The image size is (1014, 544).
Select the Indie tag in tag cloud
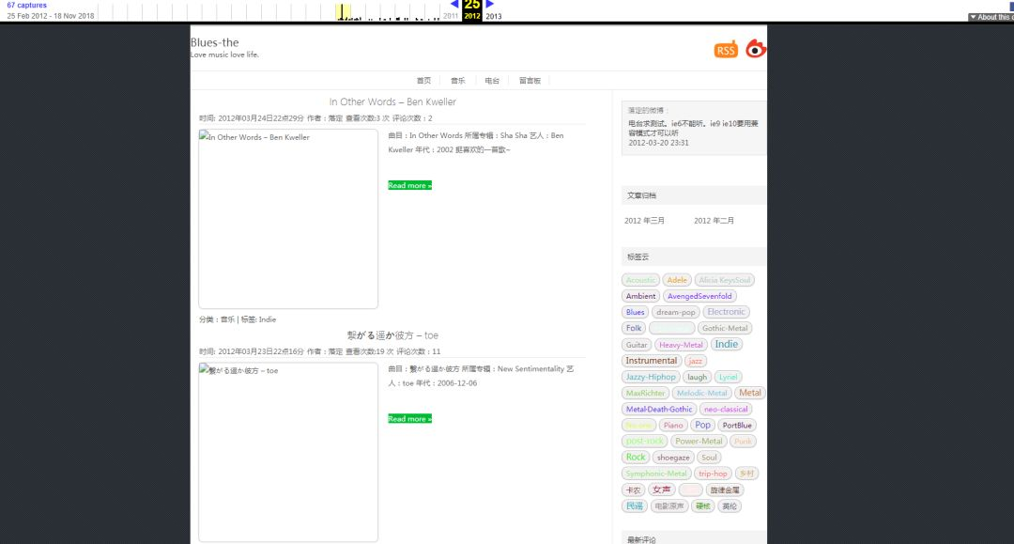pos(727,344)
